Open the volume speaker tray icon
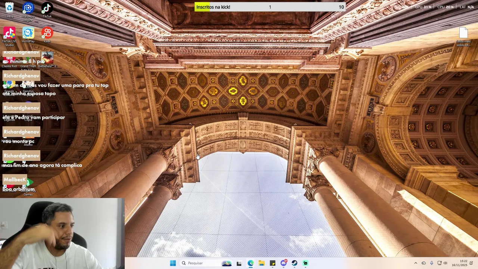The height and width of the screenshot is (269, 478). 445,263
